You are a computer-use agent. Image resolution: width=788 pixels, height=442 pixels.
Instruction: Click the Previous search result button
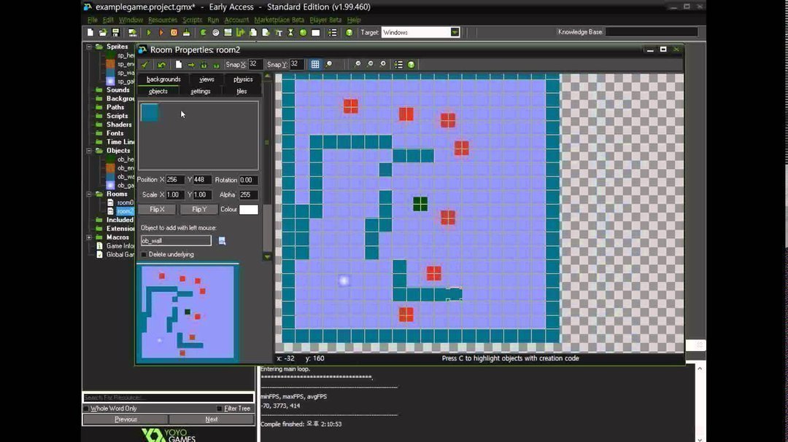click(125, 419)
